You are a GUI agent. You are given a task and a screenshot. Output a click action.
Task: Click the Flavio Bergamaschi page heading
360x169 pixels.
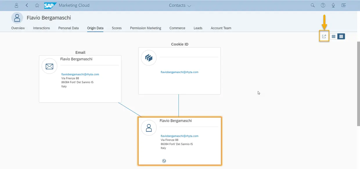click(49, 18)
